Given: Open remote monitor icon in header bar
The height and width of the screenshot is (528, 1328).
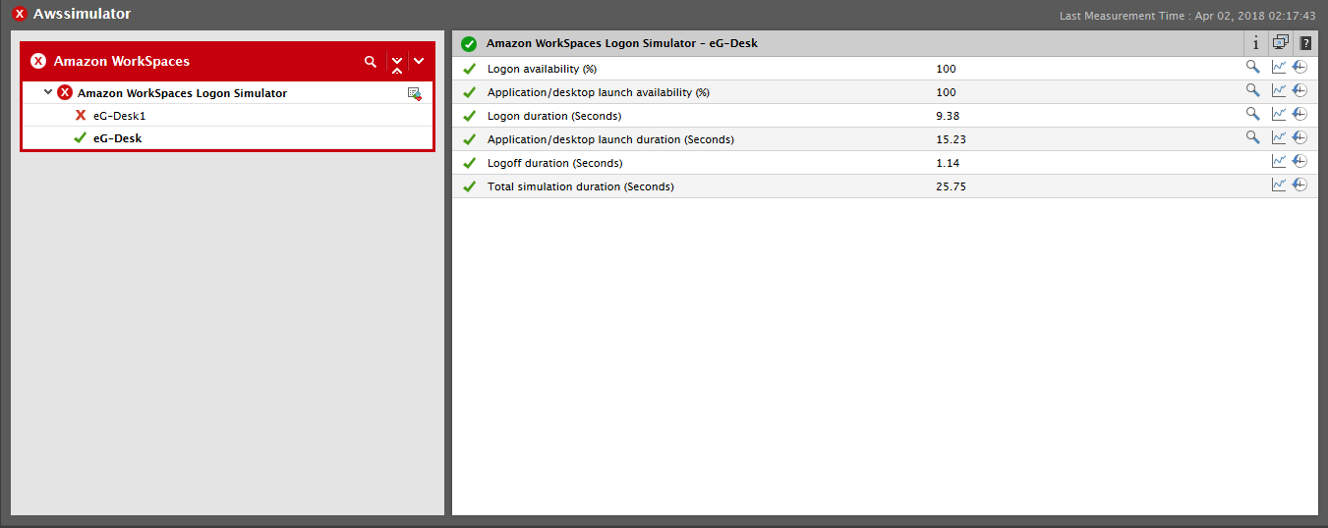Looking at the screenshot, I should (x=1280, y=43).
